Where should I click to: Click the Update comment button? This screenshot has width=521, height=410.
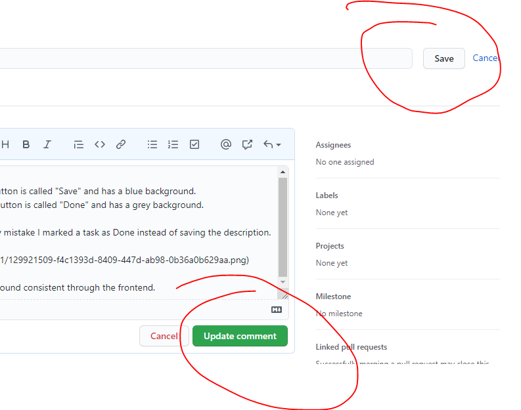[240, 336]
